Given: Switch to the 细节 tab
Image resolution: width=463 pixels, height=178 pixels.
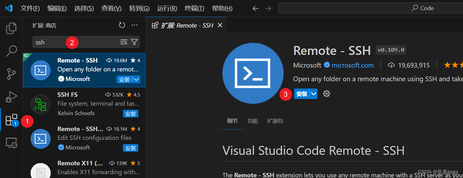Looking at the screenshot, I should pos(232,121).
